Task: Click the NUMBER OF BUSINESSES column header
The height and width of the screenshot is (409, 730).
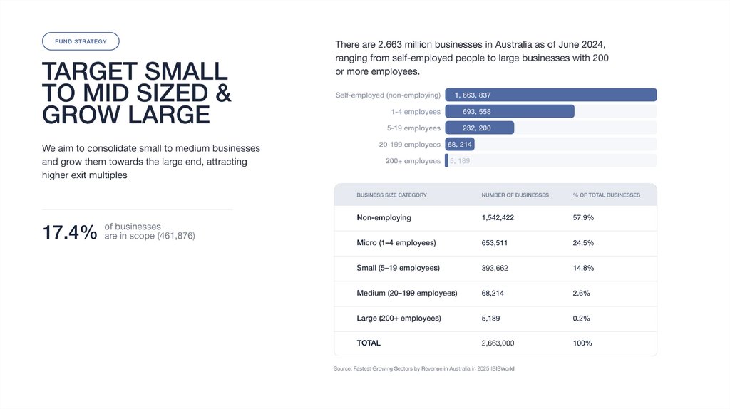Action: [x=515, y=195]
